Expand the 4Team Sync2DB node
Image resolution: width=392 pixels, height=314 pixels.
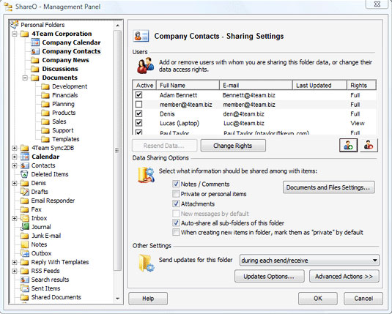(15, 148)
